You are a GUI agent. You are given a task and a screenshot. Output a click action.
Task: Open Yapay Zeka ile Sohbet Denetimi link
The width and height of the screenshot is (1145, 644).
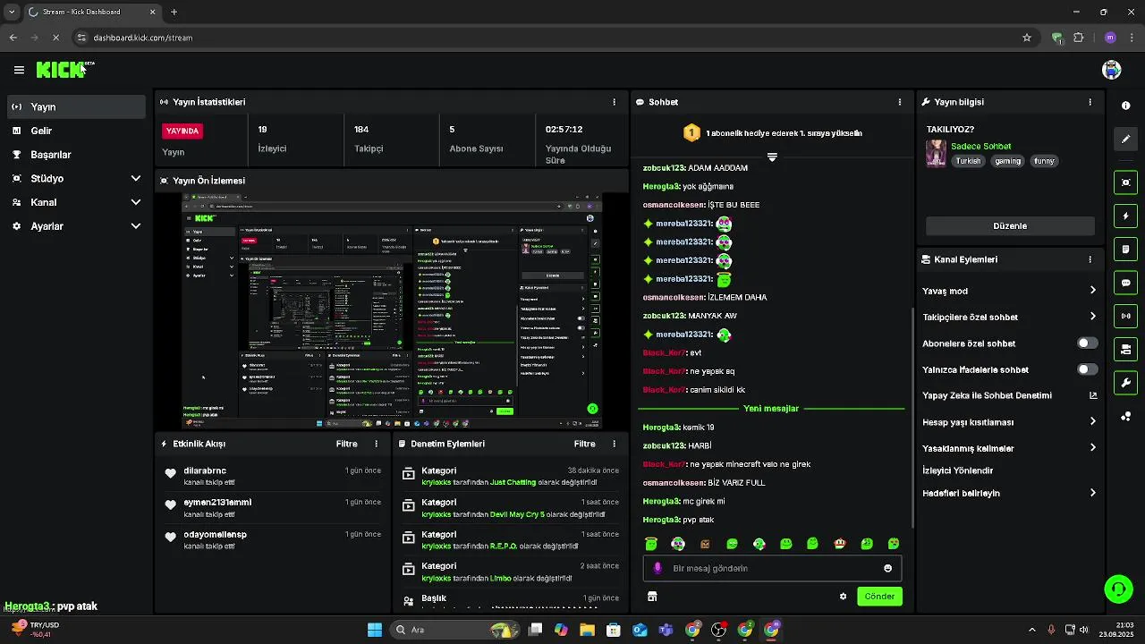click(1009, 395)
